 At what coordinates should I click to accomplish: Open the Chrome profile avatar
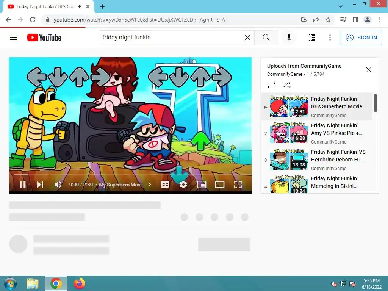point(367,20)
